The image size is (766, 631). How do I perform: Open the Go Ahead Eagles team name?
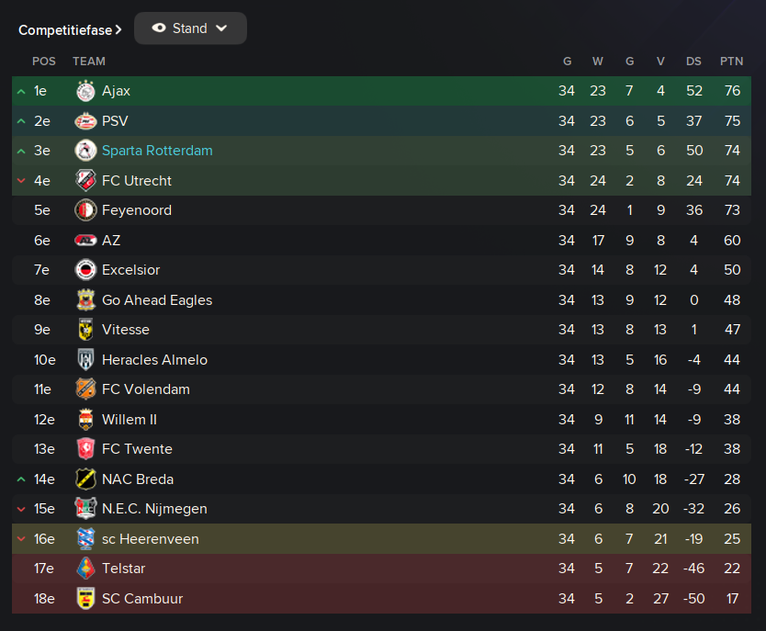point(157,299)
